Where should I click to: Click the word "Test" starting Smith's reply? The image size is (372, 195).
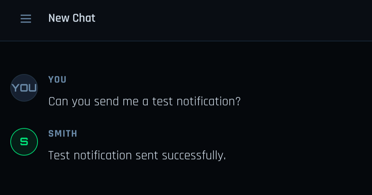point(59,155)
